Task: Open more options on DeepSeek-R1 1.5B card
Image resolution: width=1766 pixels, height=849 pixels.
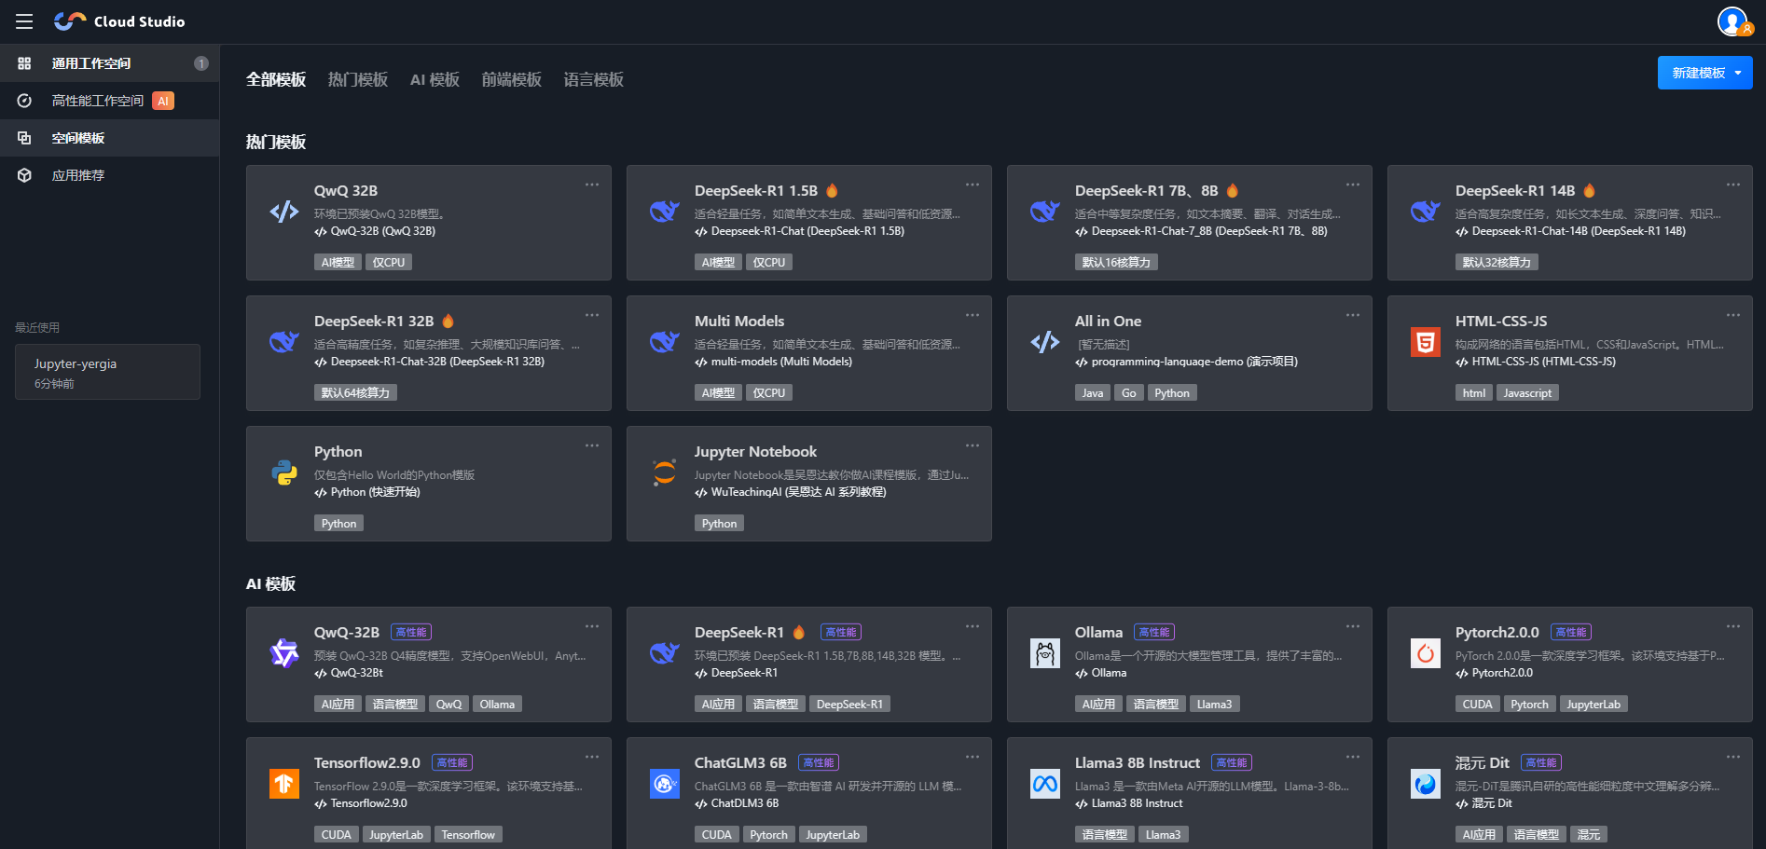Action: [973, 185]
